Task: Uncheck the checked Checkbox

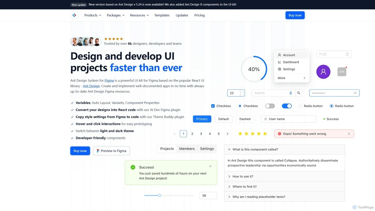Action: tap(213, 106)
